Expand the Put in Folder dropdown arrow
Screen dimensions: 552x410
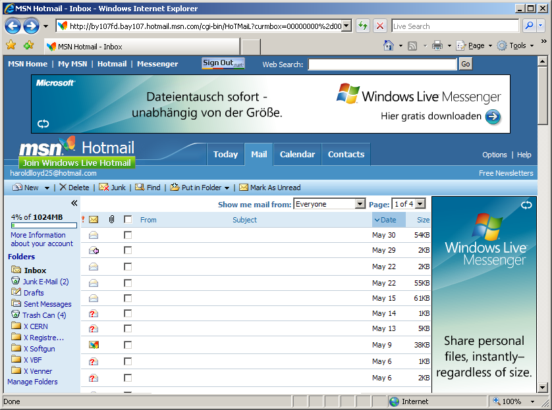[x=227, y=188]
